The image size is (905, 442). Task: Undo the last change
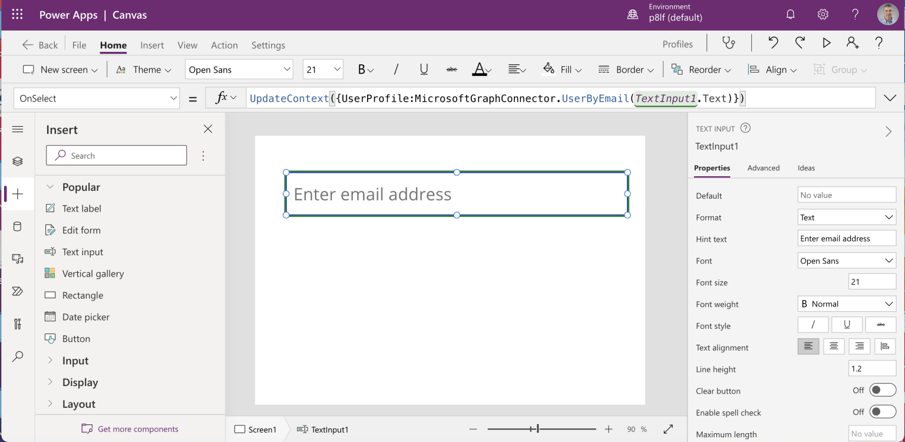773,43
